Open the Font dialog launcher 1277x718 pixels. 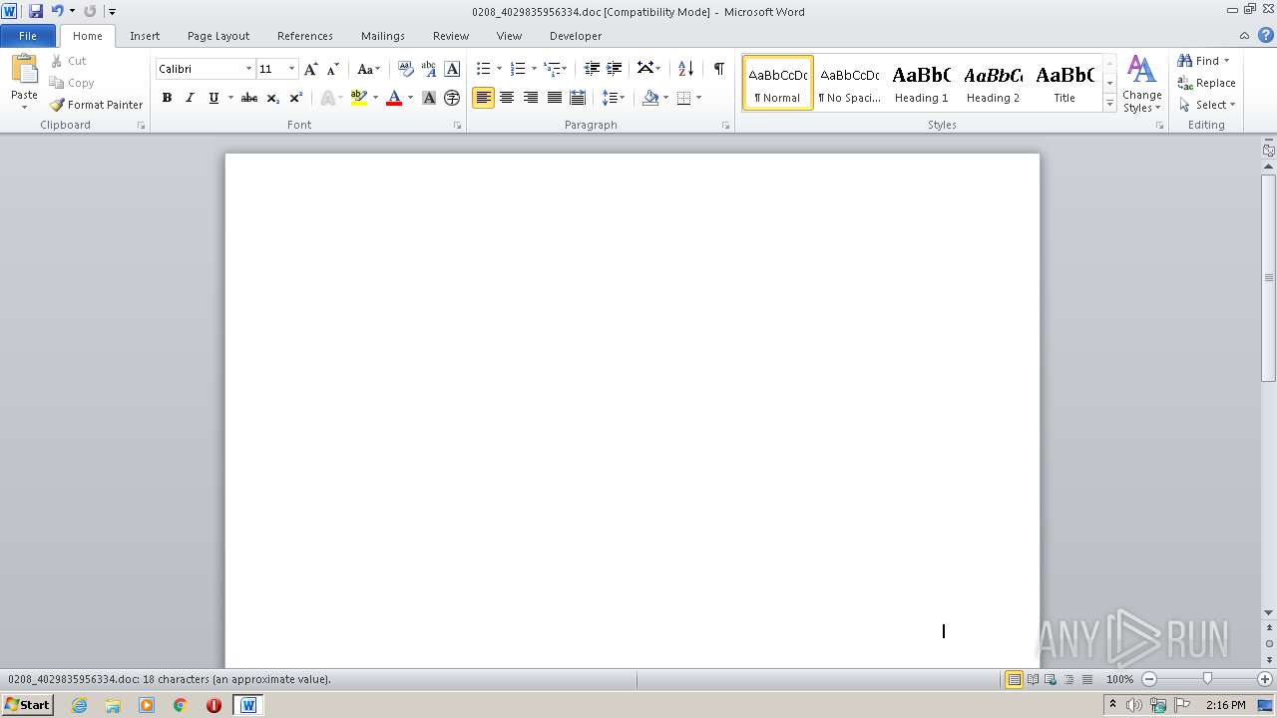458,126
